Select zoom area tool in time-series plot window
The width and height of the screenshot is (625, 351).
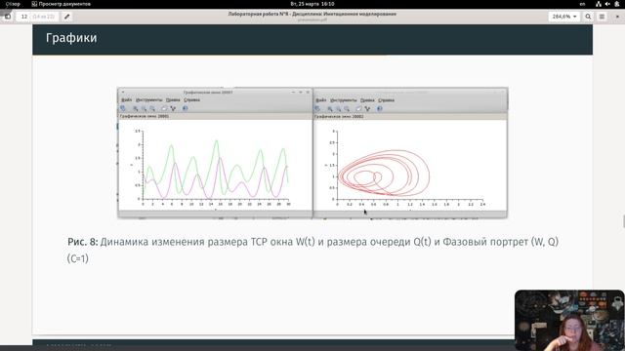coord(136,108)
